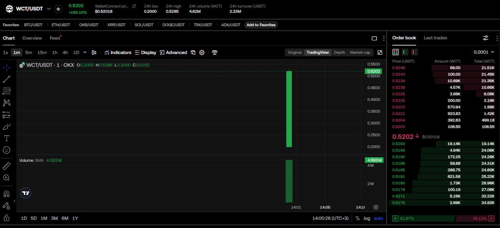Image resolution: width=500 pixels, height=228 pixels.
Task: Click the 0.5248 ask price row
Action: click(443, 68)
